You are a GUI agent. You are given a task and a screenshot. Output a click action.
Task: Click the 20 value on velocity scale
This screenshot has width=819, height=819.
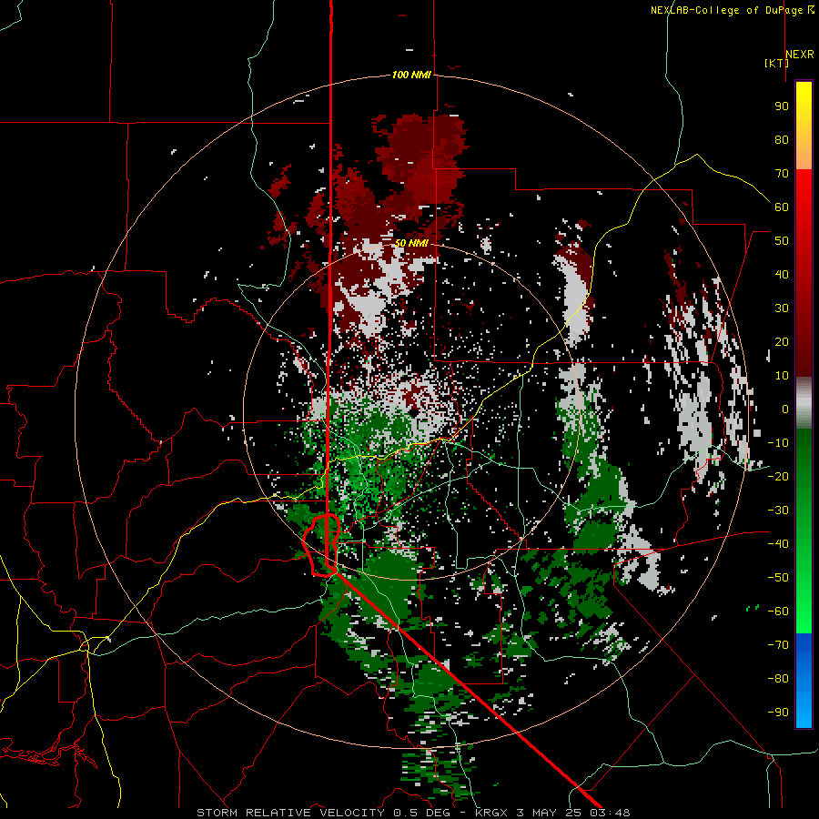click(x=782, y=342)
